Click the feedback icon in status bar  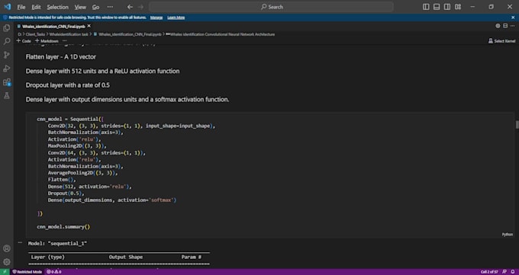[x=504, y=272]
